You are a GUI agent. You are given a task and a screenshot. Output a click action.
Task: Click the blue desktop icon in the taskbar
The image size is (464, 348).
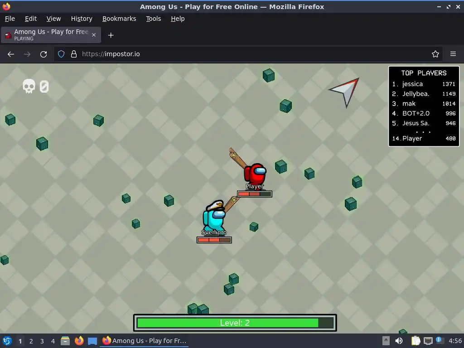[x=92, y=341]
